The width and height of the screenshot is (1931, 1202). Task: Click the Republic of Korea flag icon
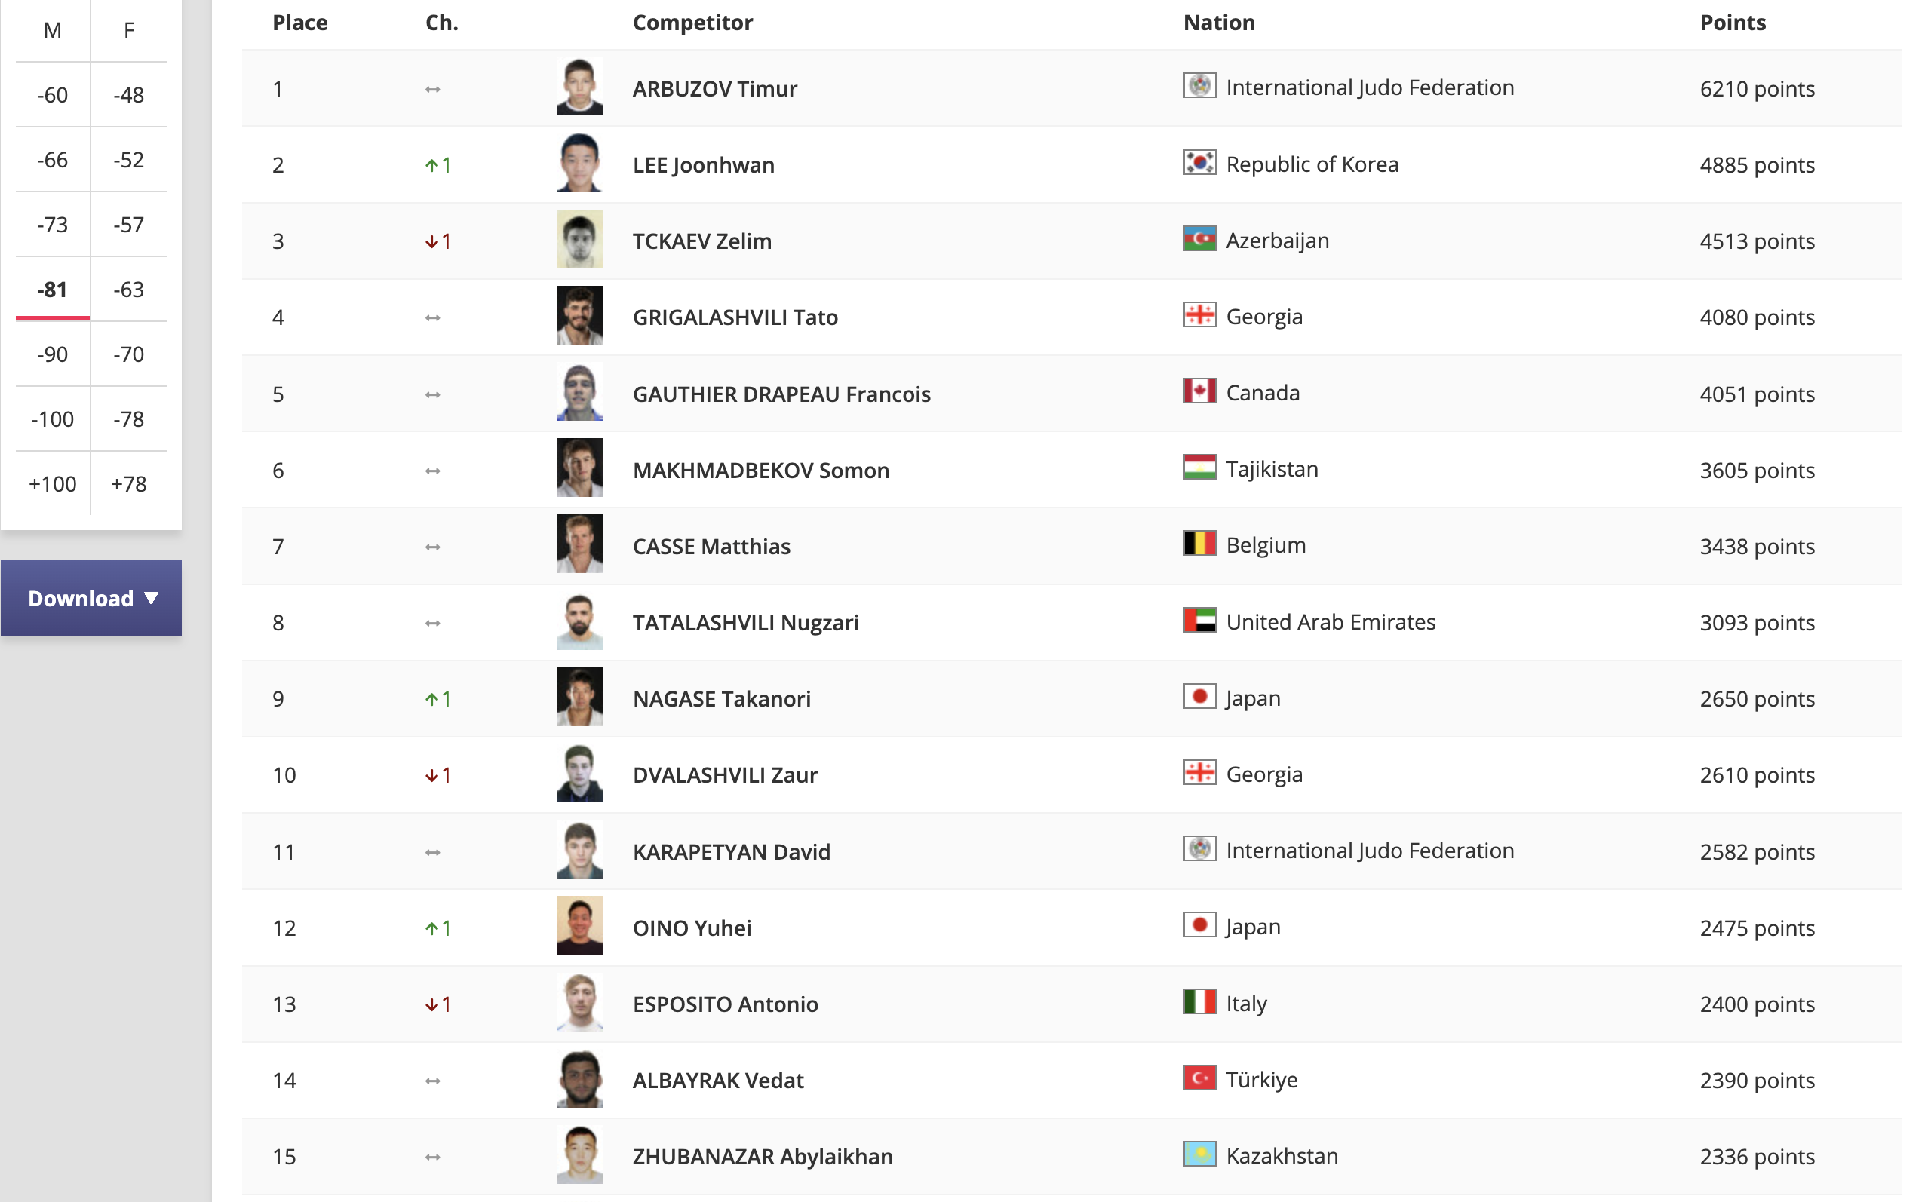[1199, 163]
